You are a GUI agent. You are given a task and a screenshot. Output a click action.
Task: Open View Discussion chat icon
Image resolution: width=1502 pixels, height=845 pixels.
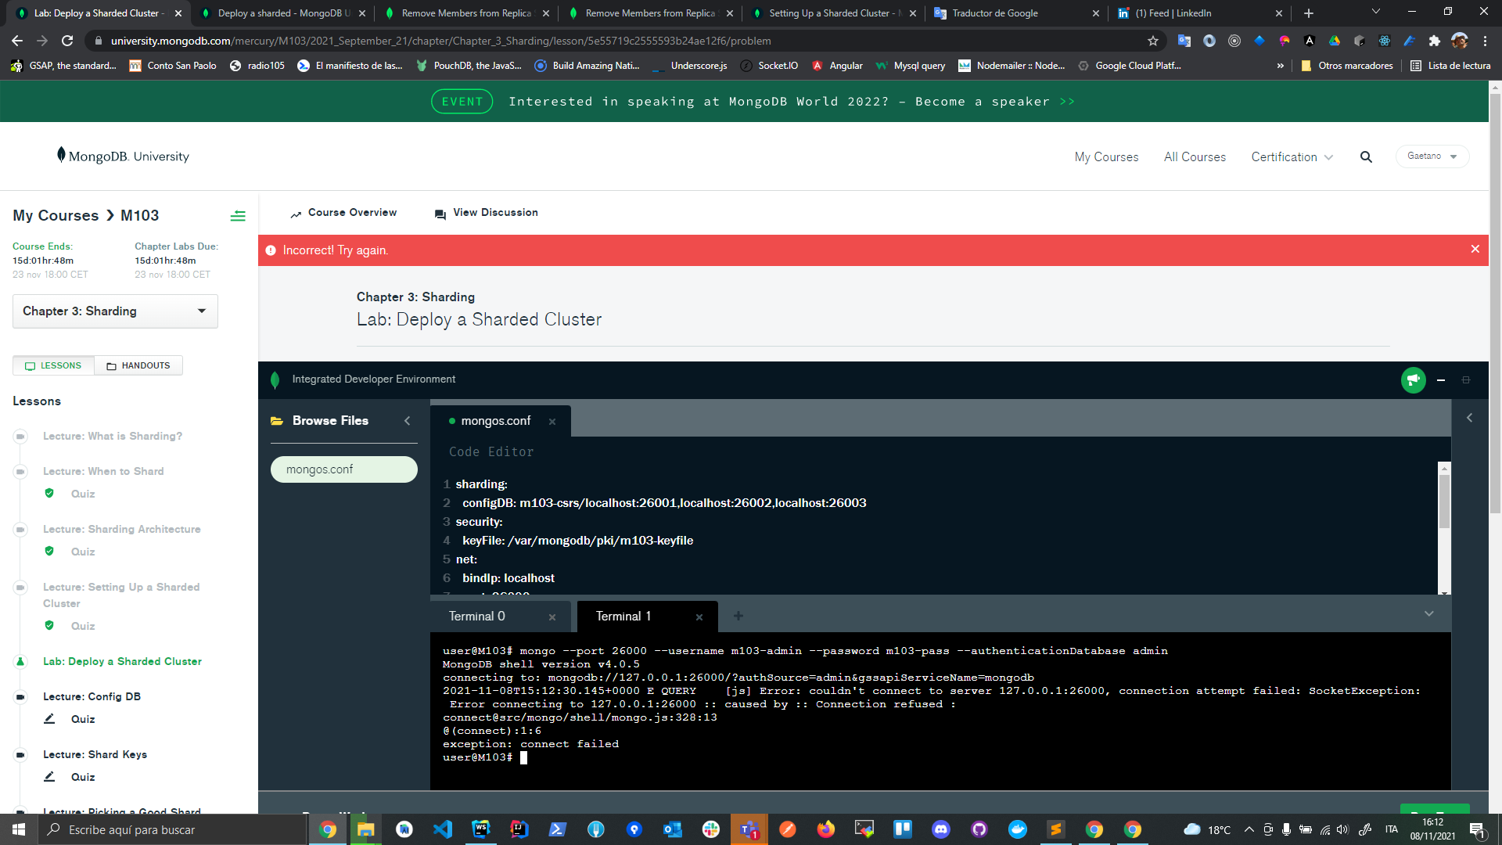[x=440, y=214]
